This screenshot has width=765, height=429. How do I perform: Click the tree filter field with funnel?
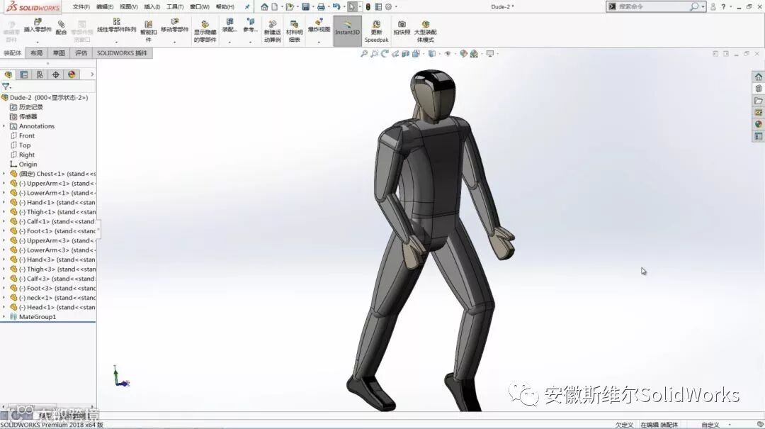(x=48, y=87)
